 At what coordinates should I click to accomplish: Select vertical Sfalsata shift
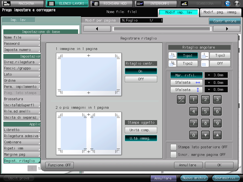186,90
